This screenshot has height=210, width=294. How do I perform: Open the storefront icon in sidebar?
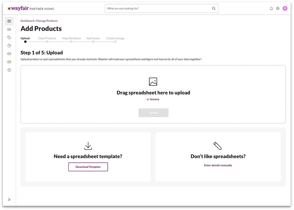tap(9, 21)
